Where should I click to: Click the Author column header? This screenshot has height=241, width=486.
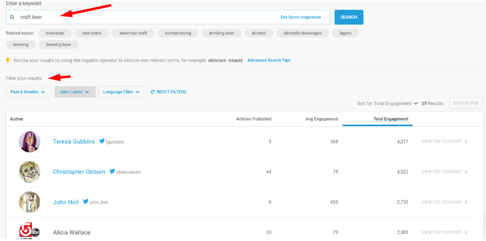17,119
